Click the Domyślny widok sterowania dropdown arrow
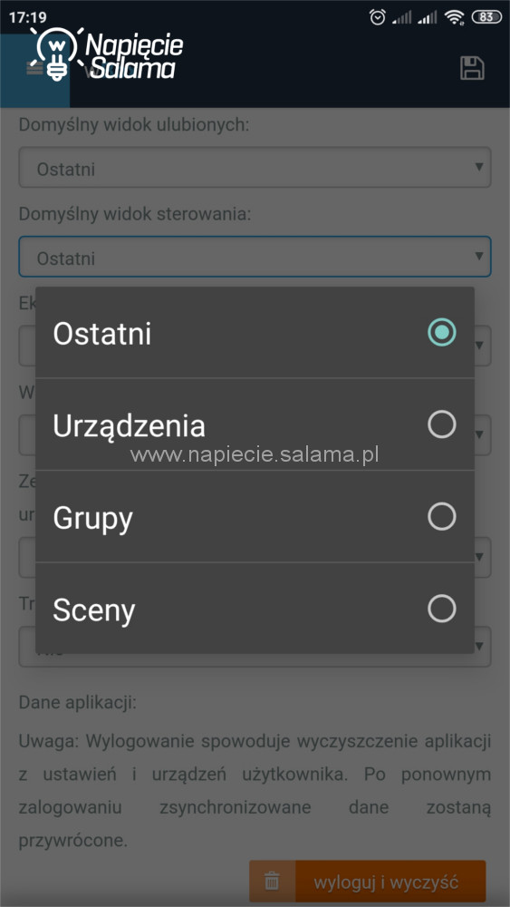 pyautogui.click(x=479, y=256)
